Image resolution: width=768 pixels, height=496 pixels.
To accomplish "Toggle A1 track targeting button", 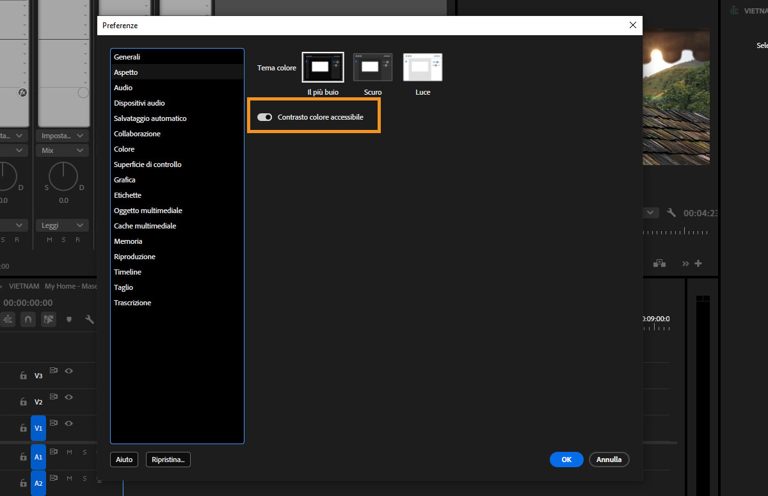I will pyautogui.click(x=38, y=457).
